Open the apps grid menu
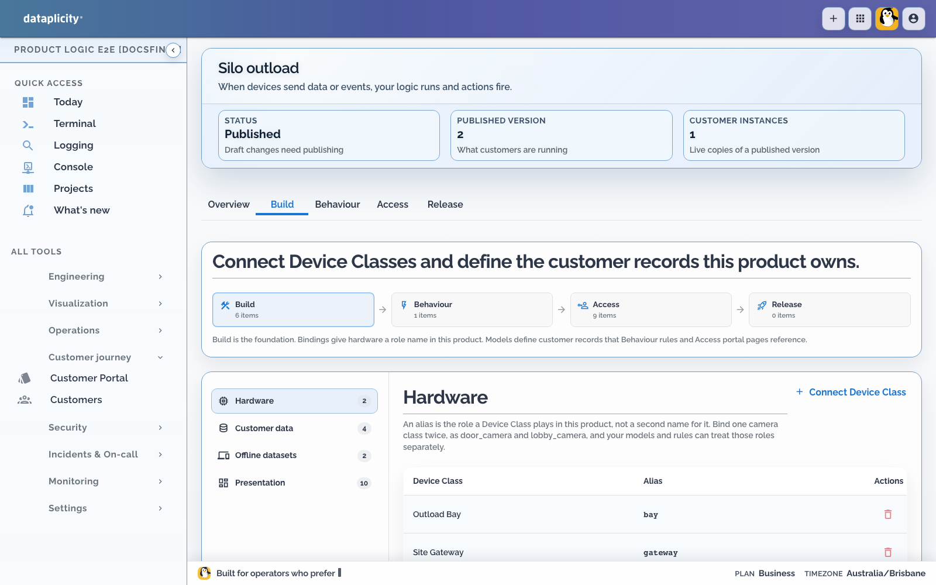The image size is (936, 585). pyautogui.click(x=860, y=19)
